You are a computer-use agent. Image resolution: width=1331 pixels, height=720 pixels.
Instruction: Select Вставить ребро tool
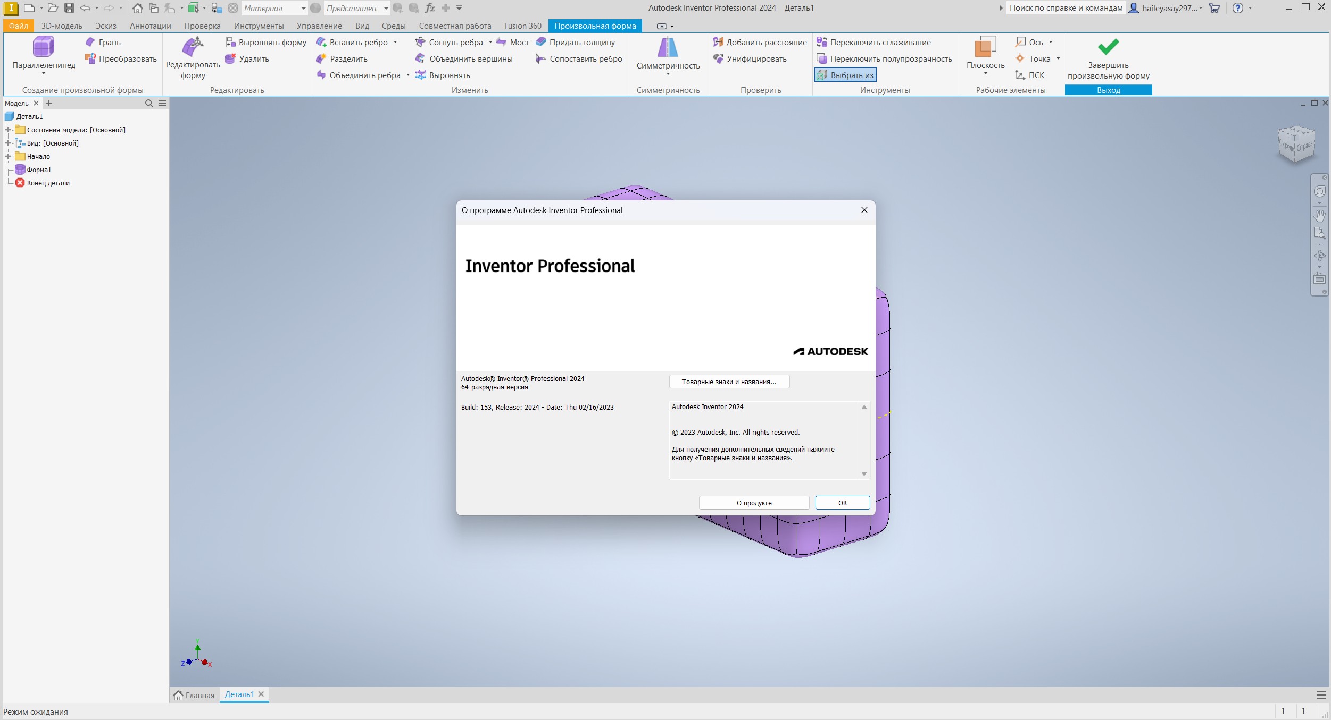click(352, 42)
